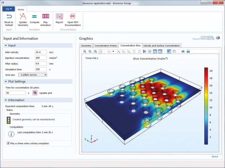Select the Concentration Slice tab
The image size is (225, 168).
coord(131,45)
